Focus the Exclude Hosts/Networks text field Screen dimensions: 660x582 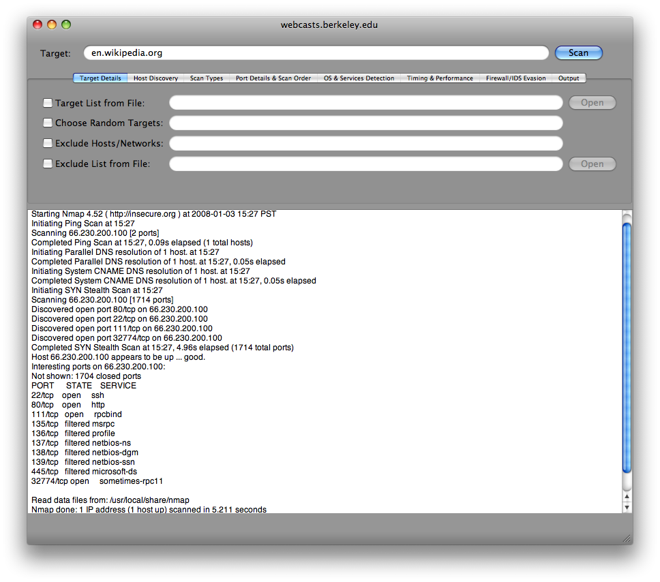click(365, 144)
